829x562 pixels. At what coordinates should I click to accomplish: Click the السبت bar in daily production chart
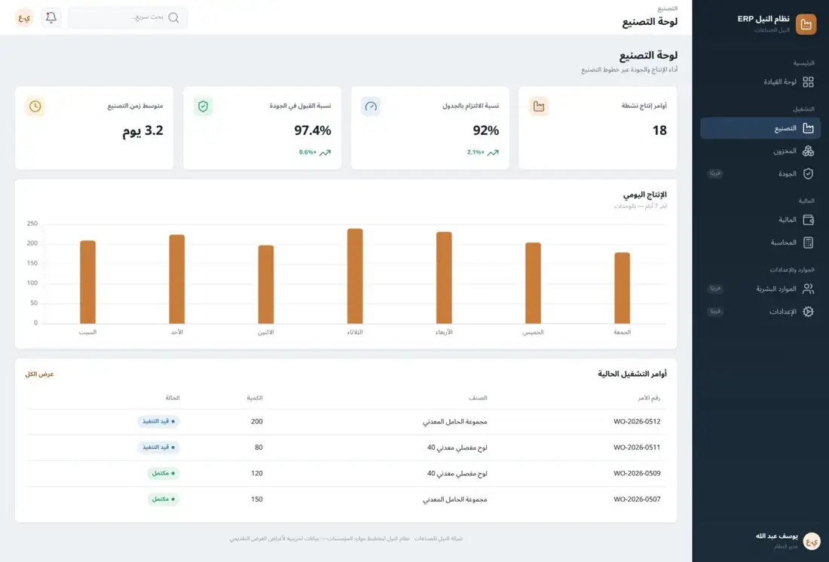pyautogui.click(x=87, y=282)
